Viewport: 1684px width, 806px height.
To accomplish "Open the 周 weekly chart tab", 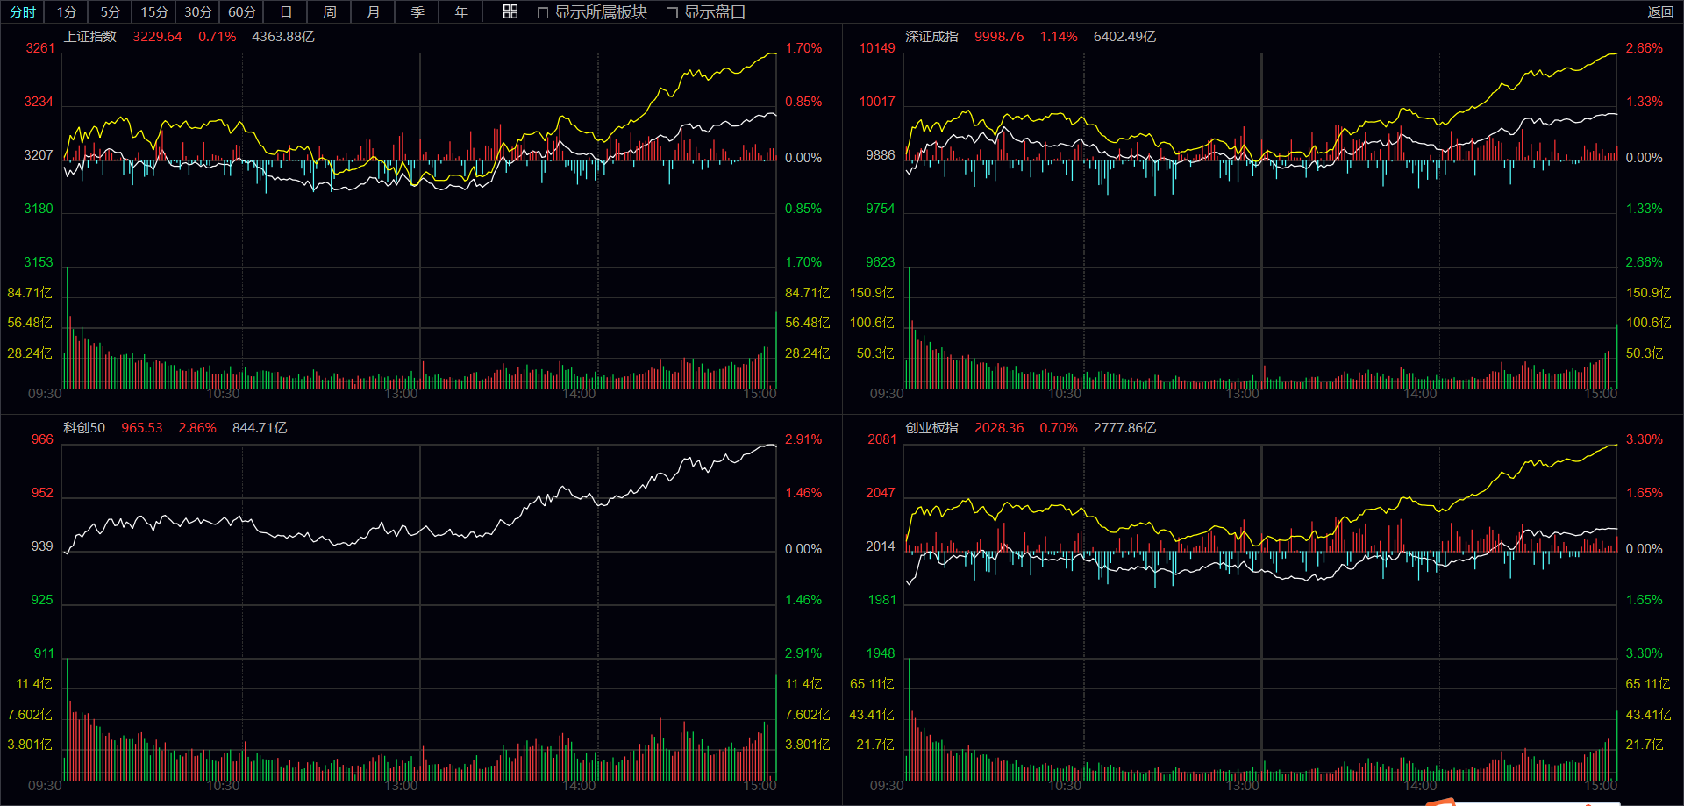I will (x=330, y=12).
